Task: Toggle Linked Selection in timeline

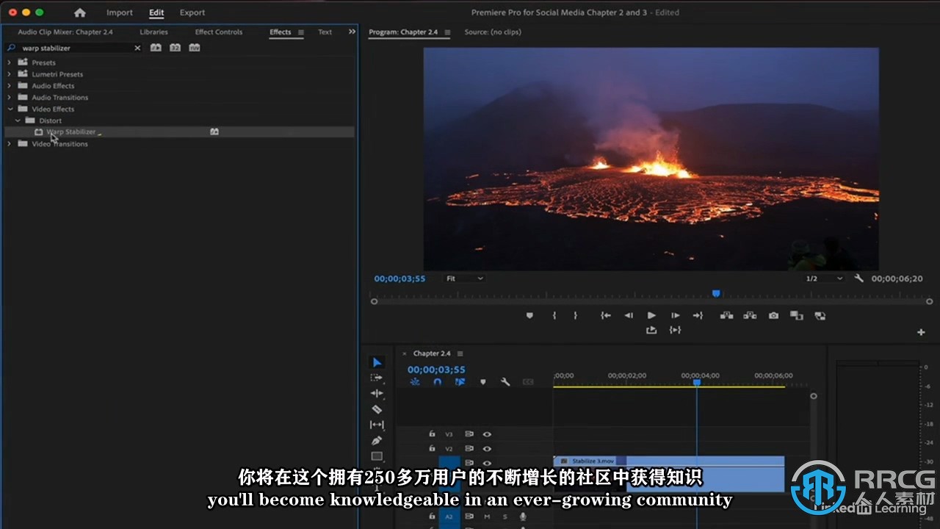Action: [x=460, y=382]
